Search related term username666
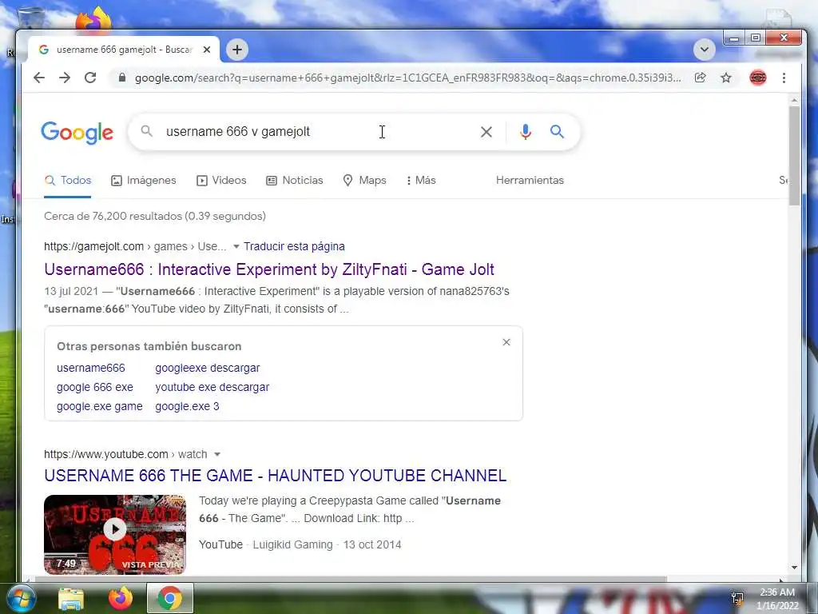 (x=91, y=368)
